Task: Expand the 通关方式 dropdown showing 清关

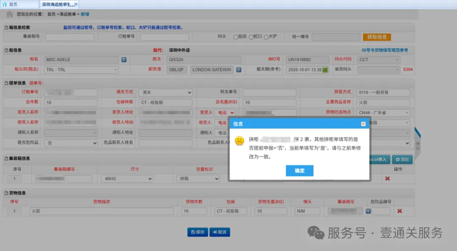Action: coord(165,92)
